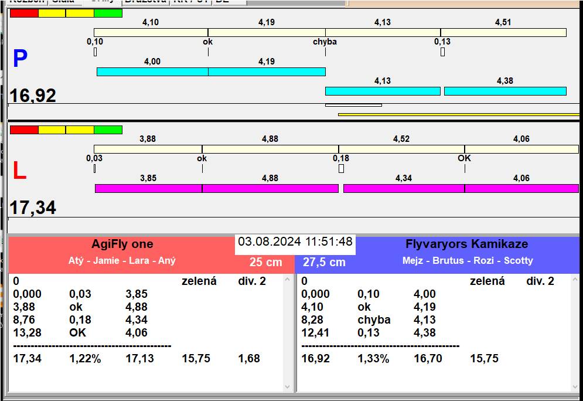Image resolution: width=583 pixels, height=401 pixels.
Task: Select the magenta 3,85 run bar in lane L
Action: [x=148, y=188]
